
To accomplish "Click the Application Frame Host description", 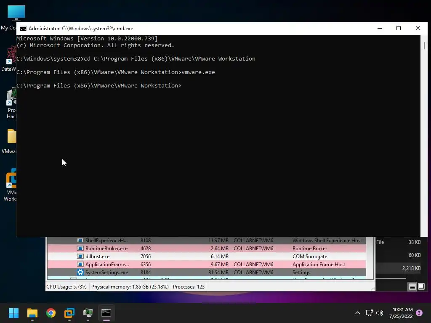I will click(319, 264).
